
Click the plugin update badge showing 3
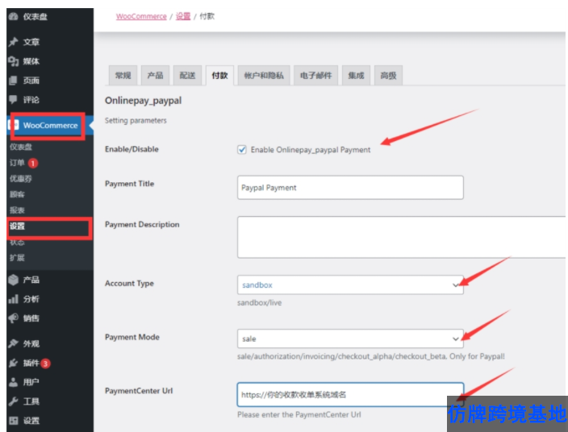pos(46,363)
